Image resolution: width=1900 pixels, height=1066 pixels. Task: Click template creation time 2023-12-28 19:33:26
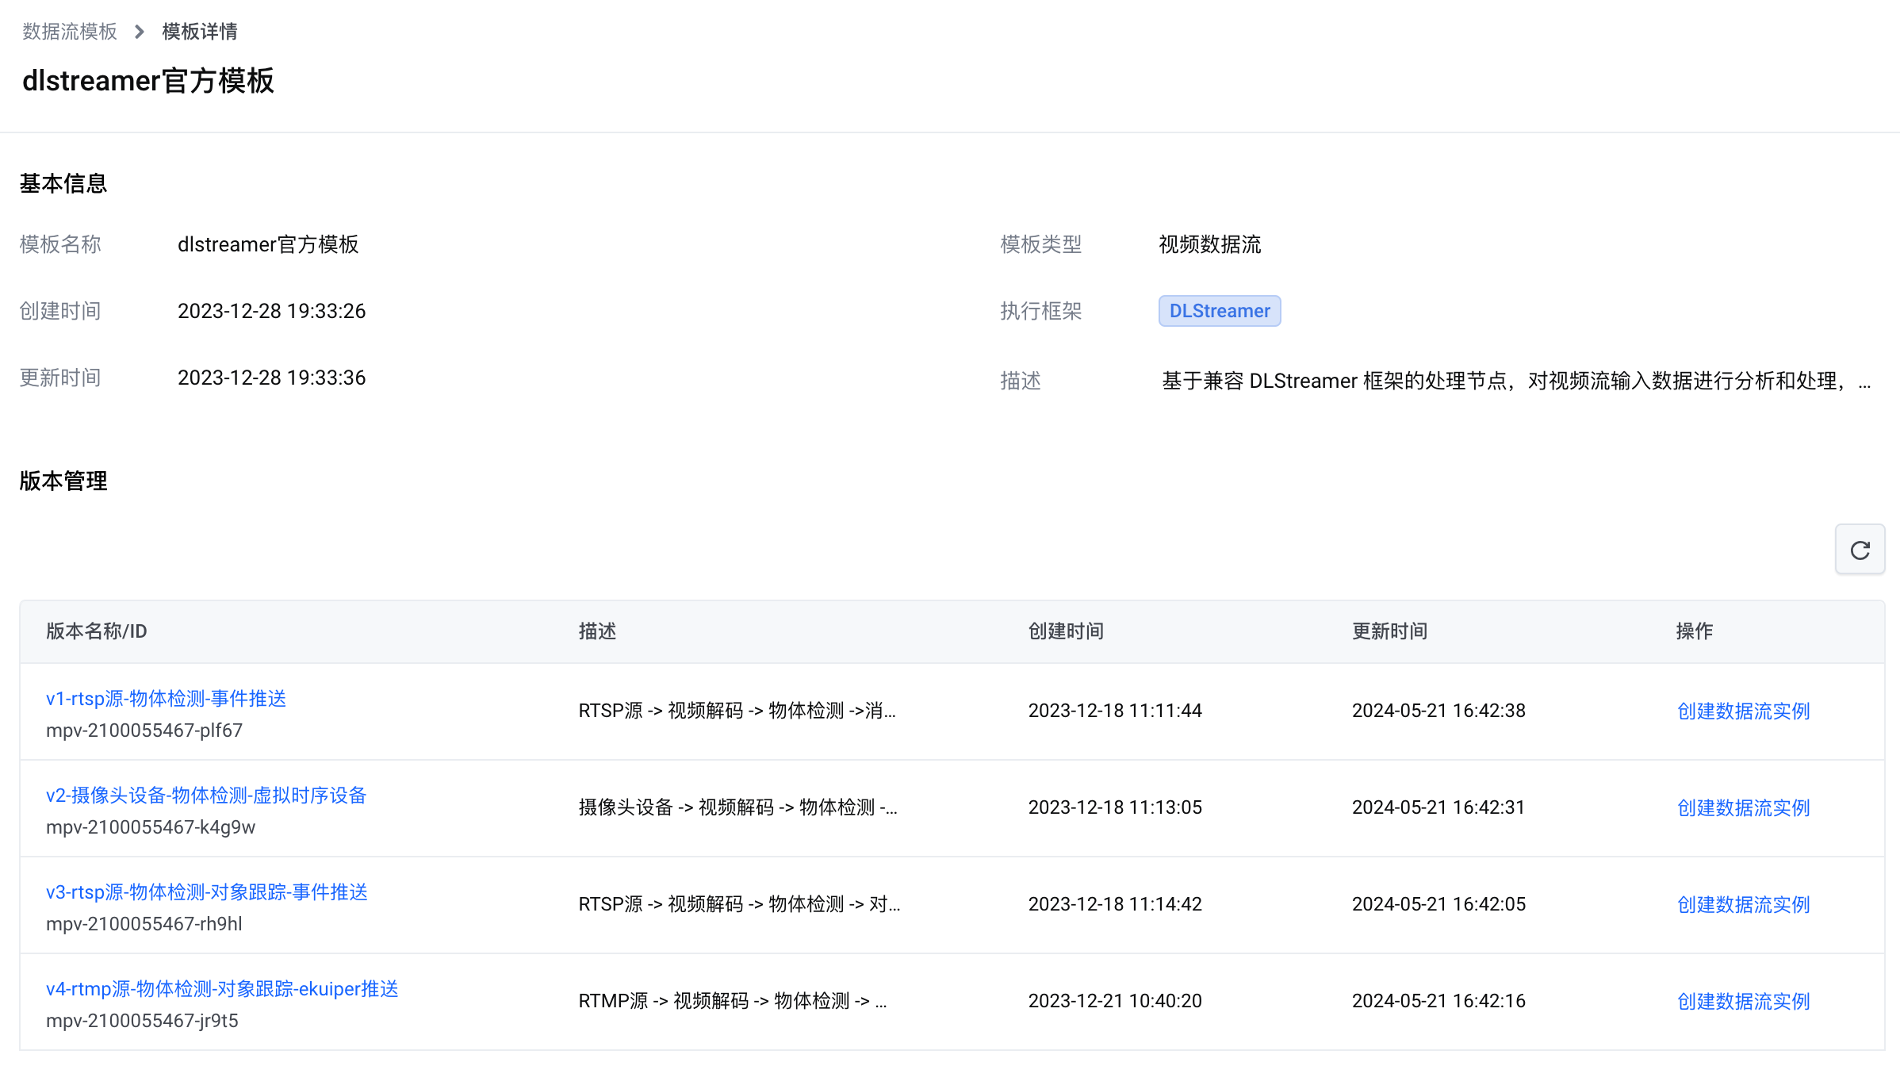tap(271, 311)
